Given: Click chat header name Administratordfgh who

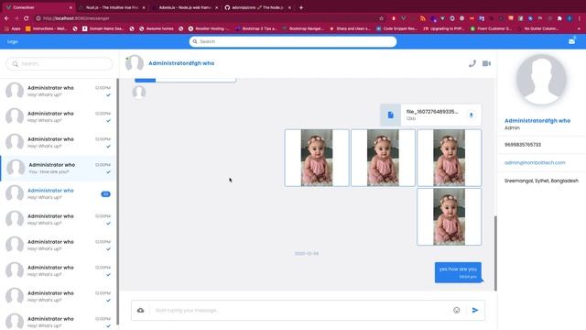Looking at the screenshot, I should (x=181, y=63).
